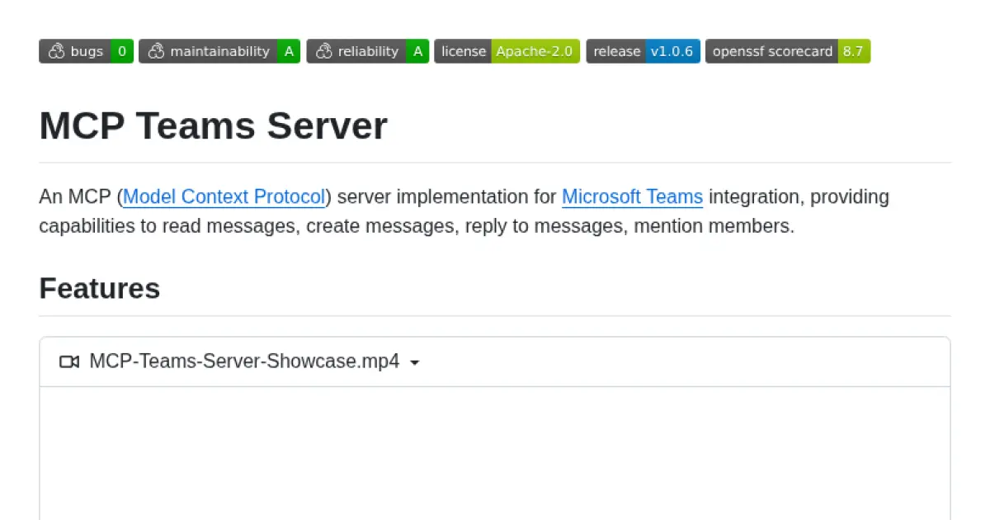Image resolution: width=990 pixels, height=520 pixels.
Task: Toggle the MCP-Teams-Server-Showcase.mp4 video visibility
Action: (x=244, y=362)
